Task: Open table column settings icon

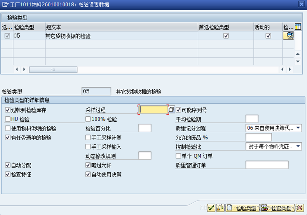Action: click(298, 27)
